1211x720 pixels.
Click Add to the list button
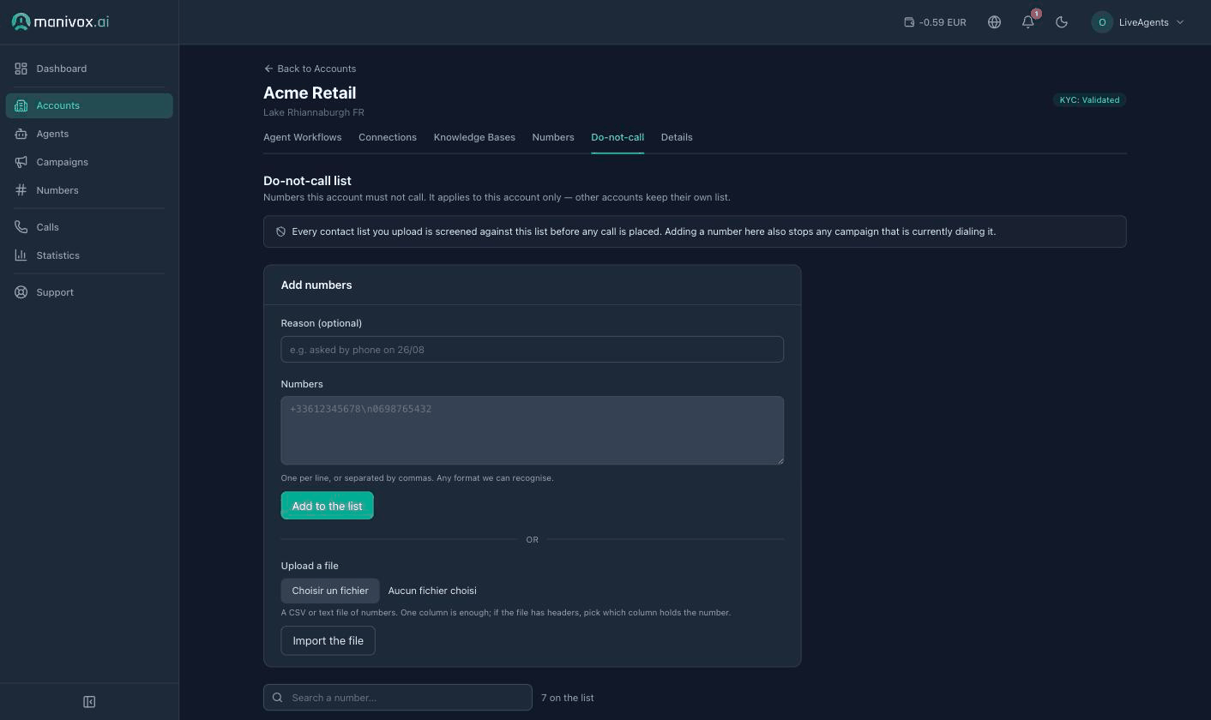pyautogui.click(x=327, y=506)
